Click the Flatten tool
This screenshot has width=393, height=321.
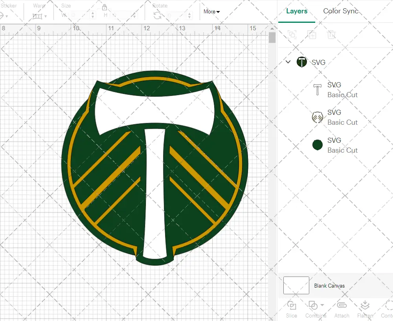click(x=365, y=309)
